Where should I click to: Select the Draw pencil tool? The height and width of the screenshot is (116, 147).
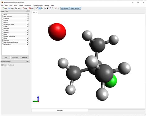tap(37, 8)
